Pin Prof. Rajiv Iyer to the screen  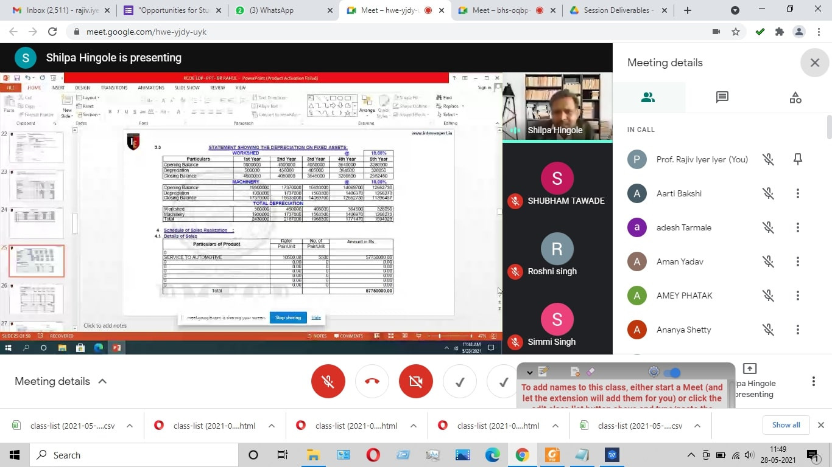[797, 159]
